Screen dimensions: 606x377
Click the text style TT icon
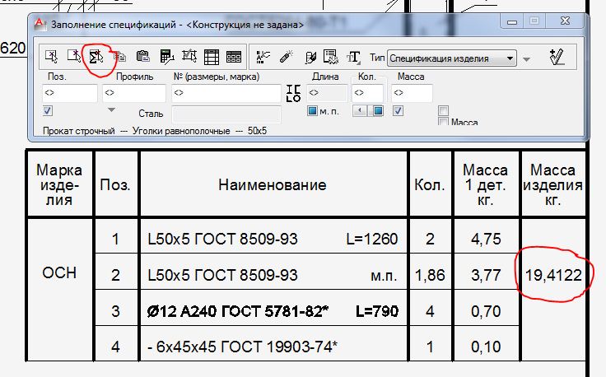(x=354, y=57)
